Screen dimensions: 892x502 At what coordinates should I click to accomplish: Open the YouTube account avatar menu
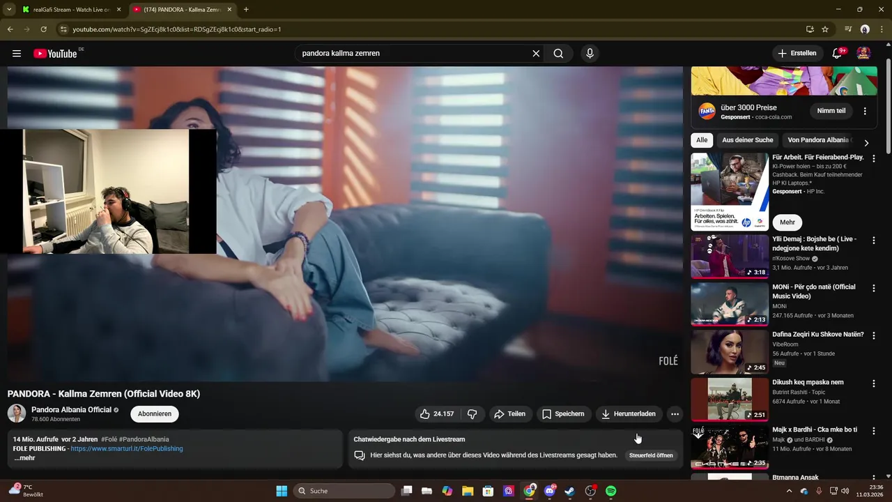pos(863,53)
